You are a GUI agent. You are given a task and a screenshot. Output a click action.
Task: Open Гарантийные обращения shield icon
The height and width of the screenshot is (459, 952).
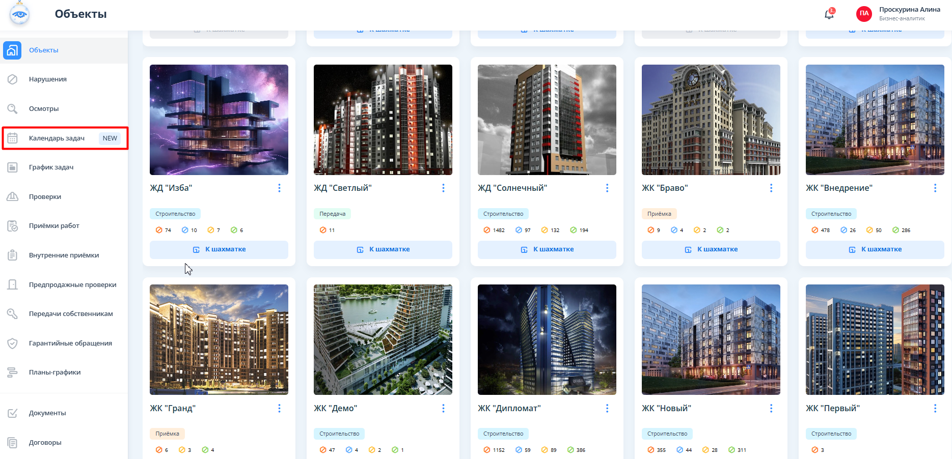pyautogui.click(x=13, y=343)
